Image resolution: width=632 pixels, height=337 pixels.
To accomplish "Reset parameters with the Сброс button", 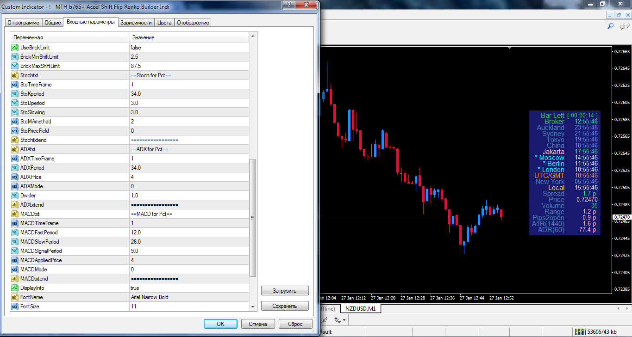I will 295,324.
